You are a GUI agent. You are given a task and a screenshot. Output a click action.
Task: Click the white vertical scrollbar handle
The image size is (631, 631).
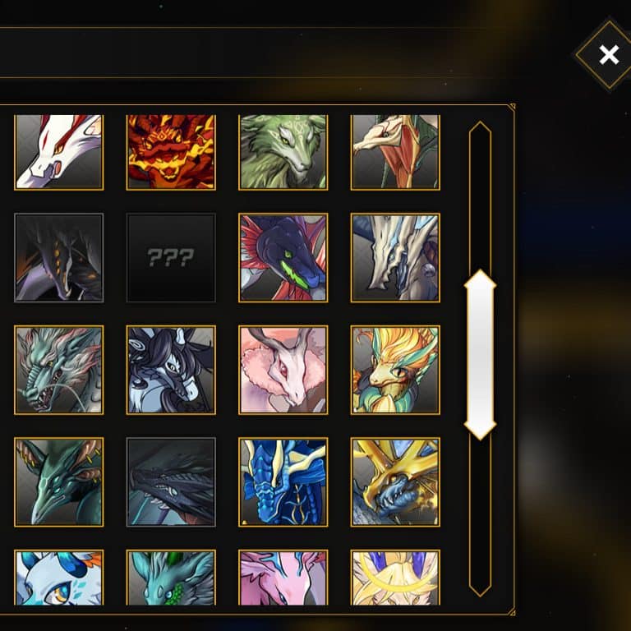[480, 355]
